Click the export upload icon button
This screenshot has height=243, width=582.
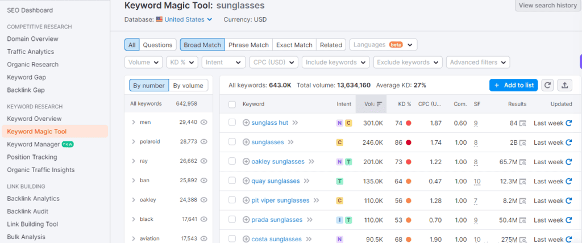[x=564, y=85]
